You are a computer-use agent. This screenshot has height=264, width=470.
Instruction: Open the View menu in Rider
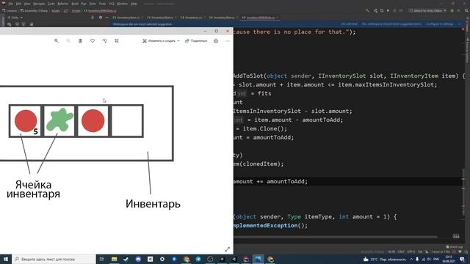27,4
